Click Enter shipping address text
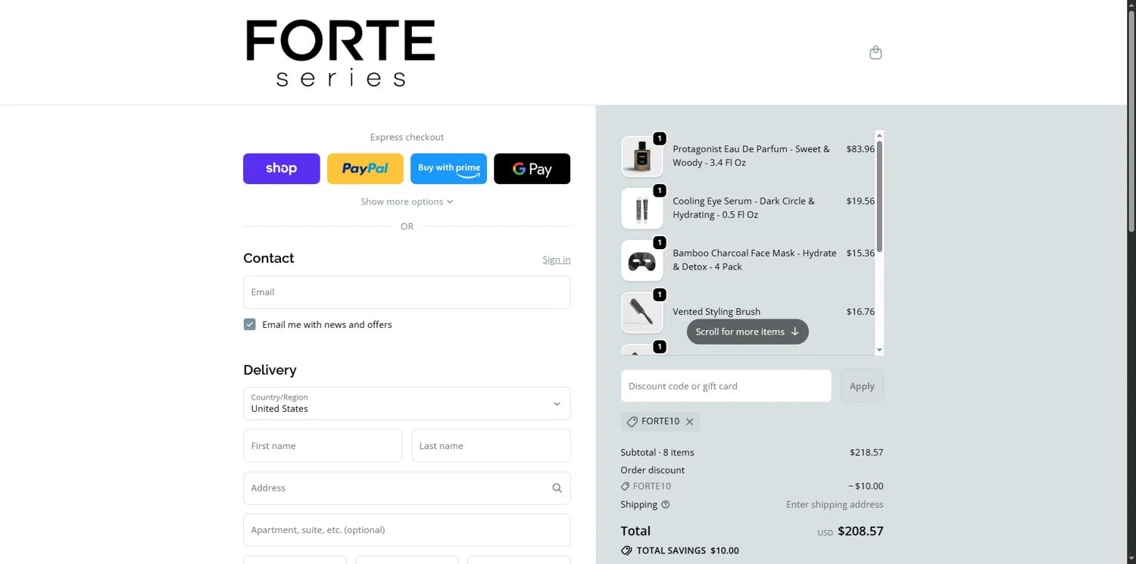Screen dimensions: 1136x564 click(835, 505)
